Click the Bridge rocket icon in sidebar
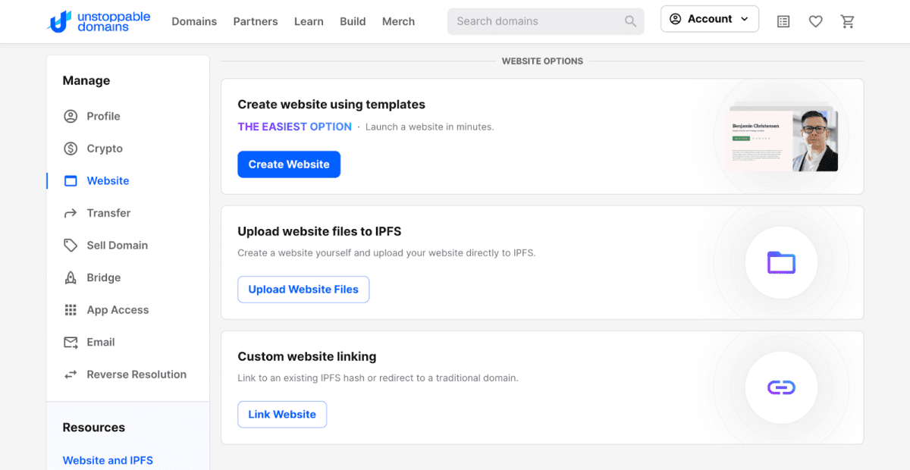Screen dimensions: 910x470 click(71, 277)
